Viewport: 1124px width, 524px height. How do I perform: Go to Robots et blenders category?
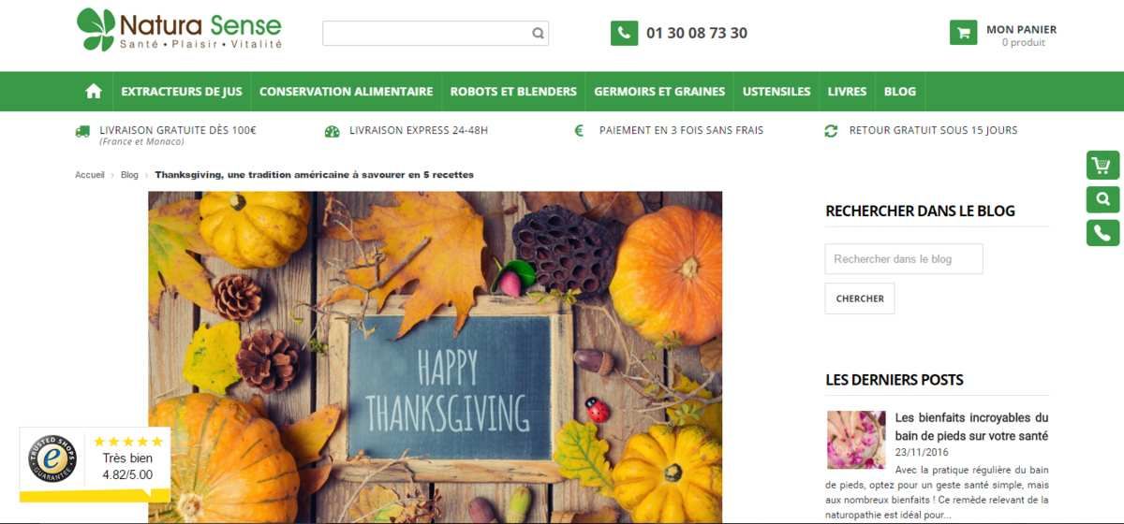click(513, 92)
